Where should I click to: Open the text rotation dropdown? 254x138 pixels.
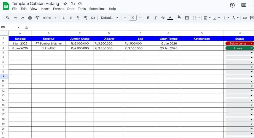[x=235, y=18]
